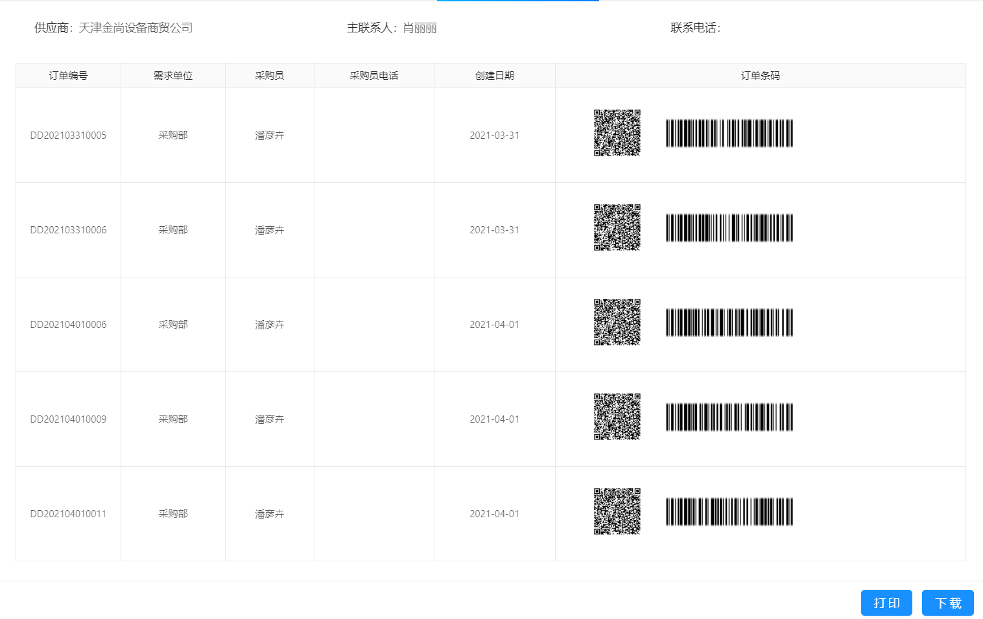Click the 订单编号 column header
Viewport: 983px width, 619px height.
(x=68, y=76)
